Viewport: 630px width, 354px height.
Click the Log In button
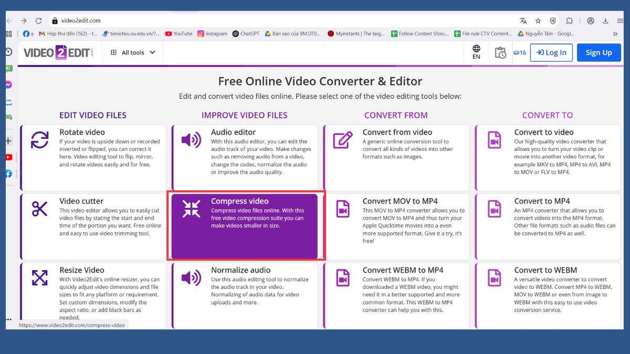pos(551,52)
